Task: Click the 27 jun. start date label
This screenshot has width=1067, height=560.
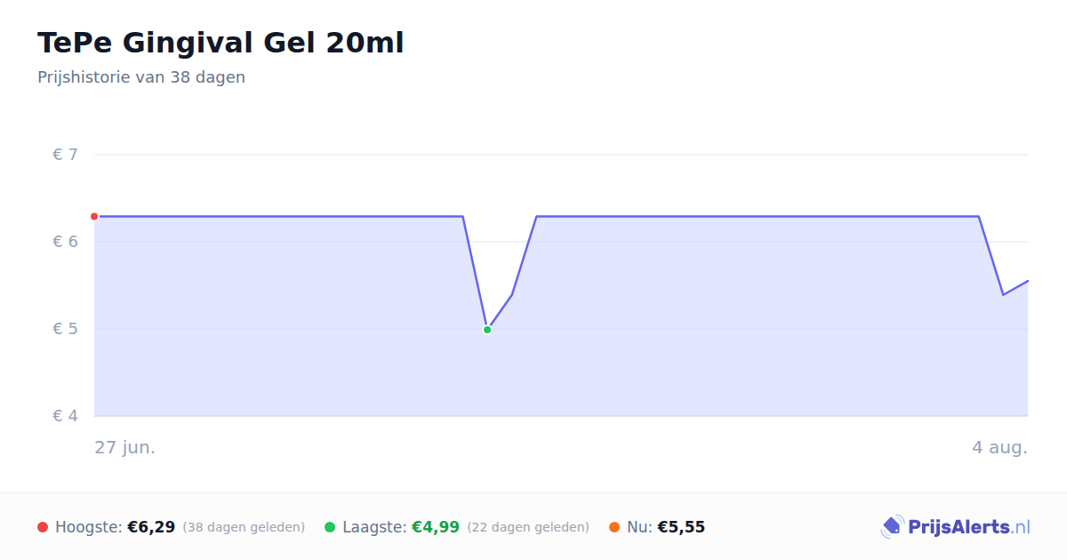Action: click(x=125, y=447)
